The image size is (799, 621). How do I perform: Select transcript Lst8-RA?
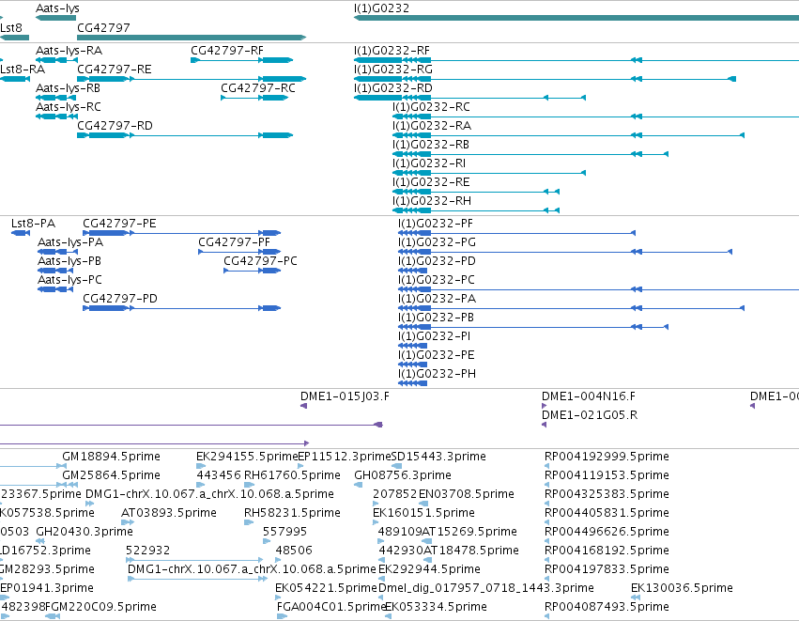pos(14,79)
